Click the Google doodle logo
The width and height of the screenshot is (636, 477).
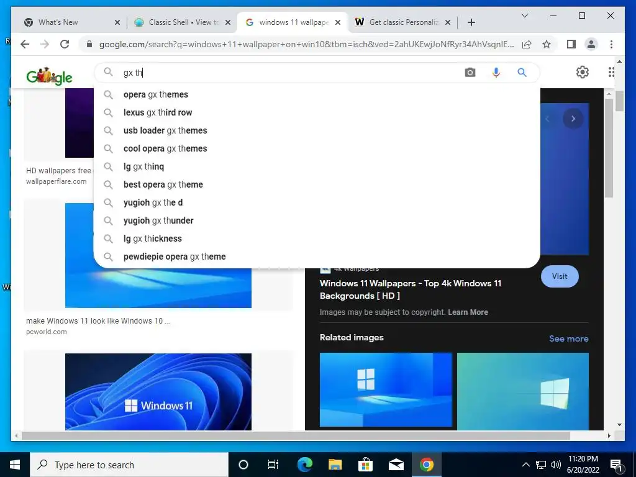pos(49,76)
